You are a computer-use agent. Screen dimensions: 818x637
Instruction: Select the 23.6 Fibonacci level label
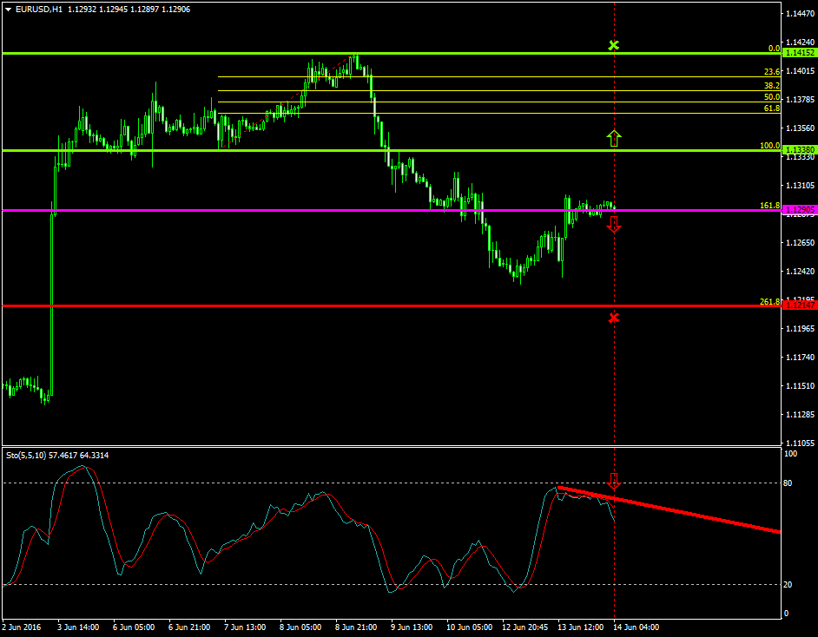click(771, 72)
